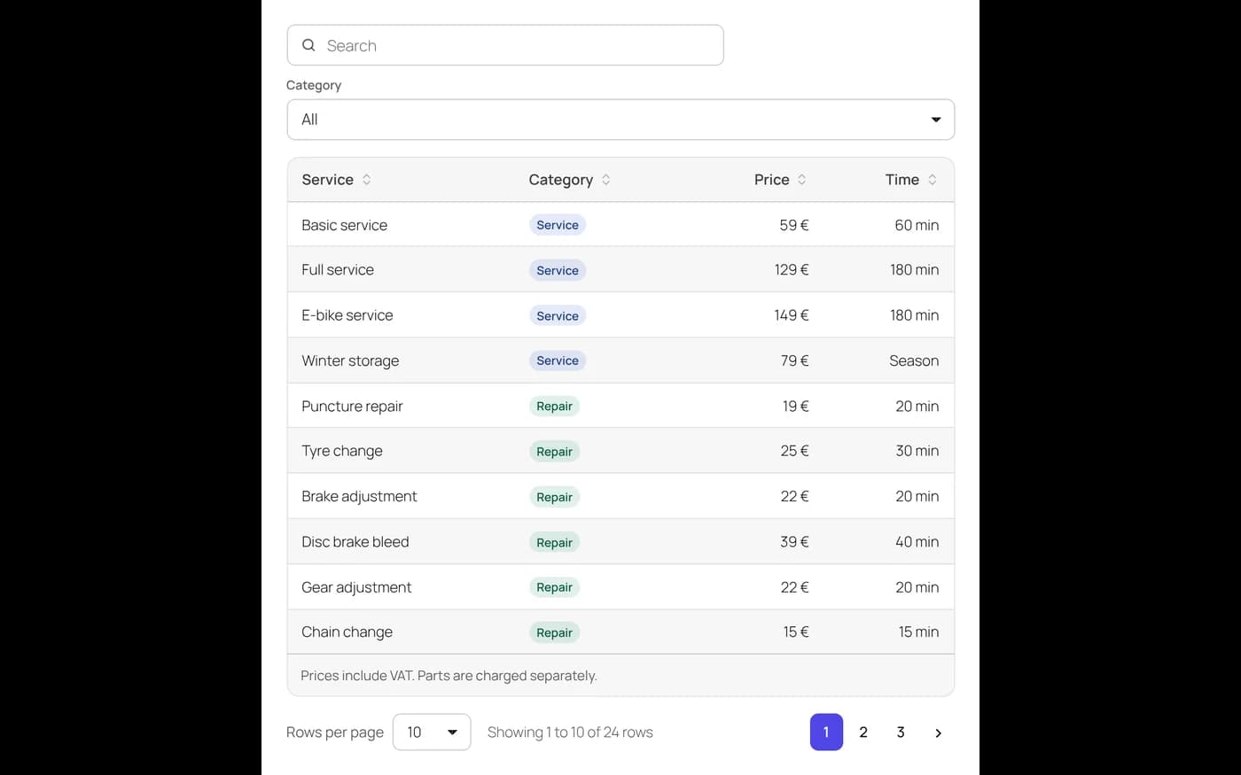Select the Disc brake bleed row name

[x=355, y=542]
